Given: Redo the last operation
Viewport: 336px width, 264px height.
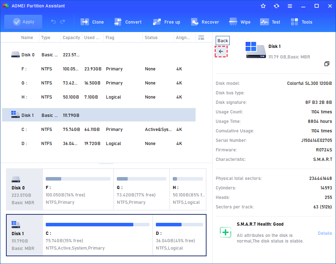Looking at the screenshot, I should tap(63, 22).
